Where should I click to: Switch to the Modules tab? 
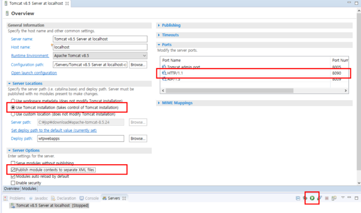coord(29,189)
